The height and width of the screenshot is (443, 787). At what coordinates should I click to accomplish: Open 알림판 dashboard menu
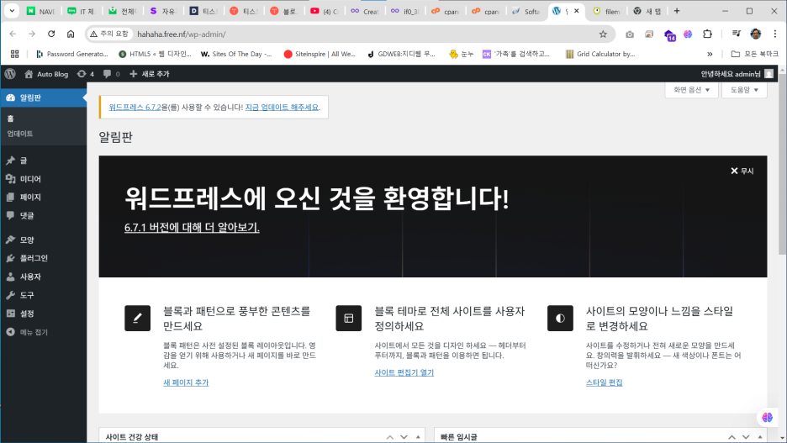point(43,98)
